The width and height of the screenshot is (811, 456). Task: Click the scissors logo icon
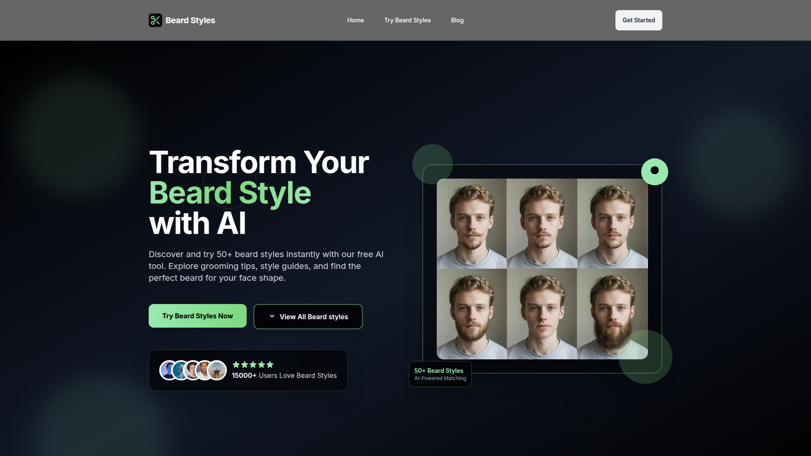155,20
